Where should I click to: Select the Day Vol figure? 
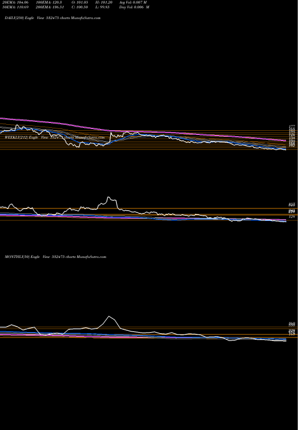click(x=134, y=7)
